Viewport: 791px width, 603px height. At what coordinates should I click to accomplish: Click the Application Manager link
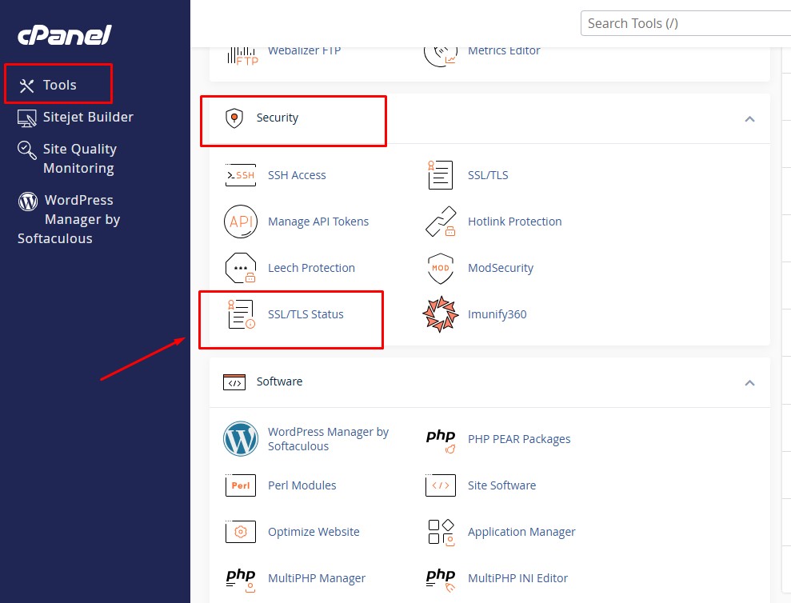521,532
